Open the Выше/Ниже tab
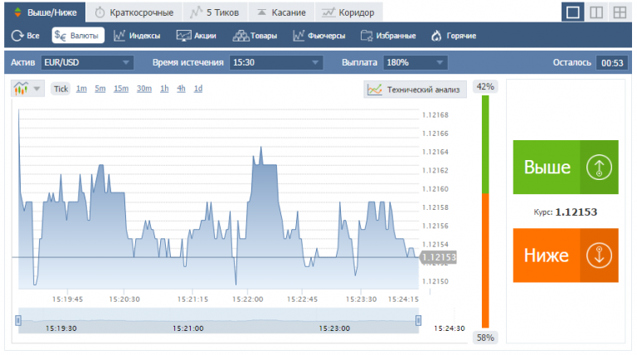637x355 pixels. coord(45,12)
